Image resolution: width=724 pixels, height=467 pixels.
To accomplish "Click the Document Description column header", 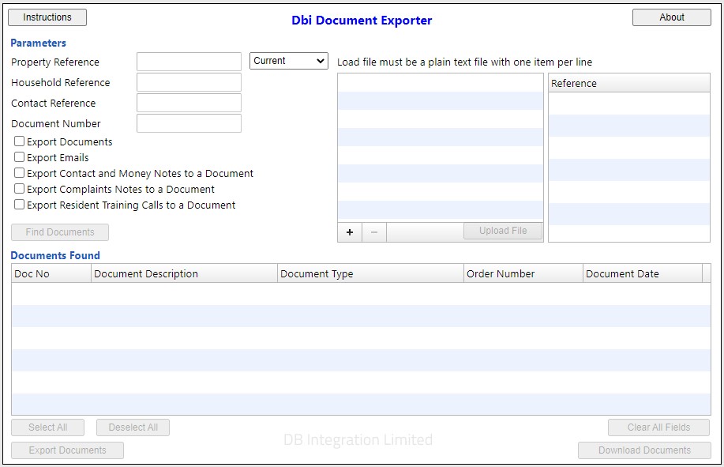I will pos(184,273).
